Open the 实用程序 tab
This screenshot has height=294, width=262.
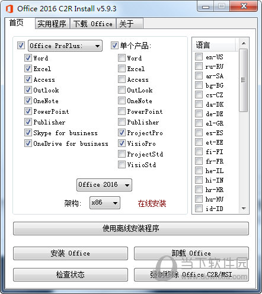tap(52, 24)
